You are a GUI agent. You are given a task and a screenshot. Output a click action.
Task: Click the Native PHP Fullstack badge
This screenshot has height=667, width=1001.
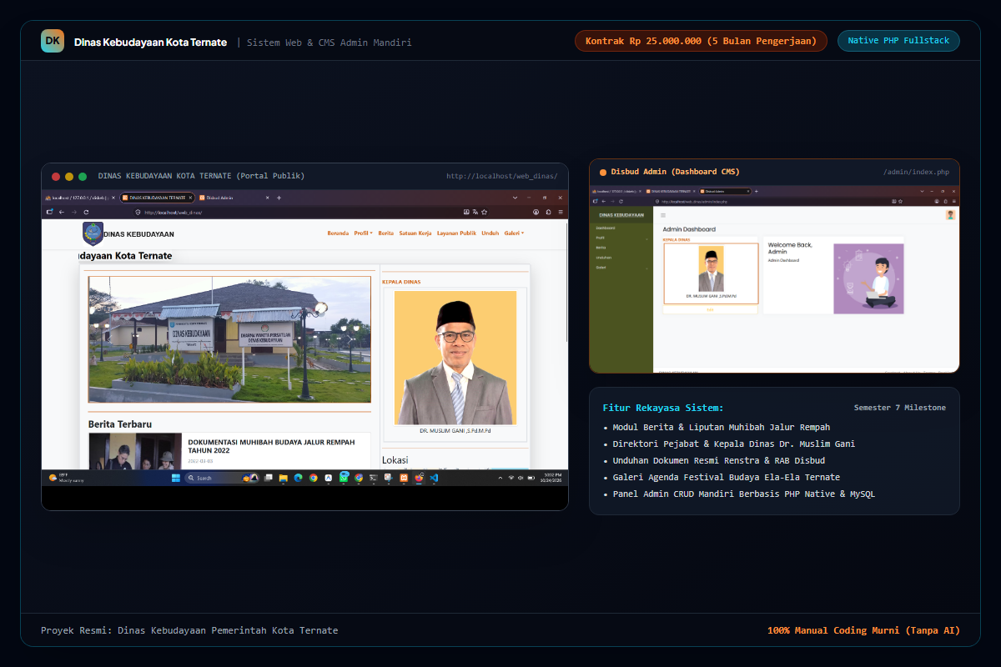898,41
